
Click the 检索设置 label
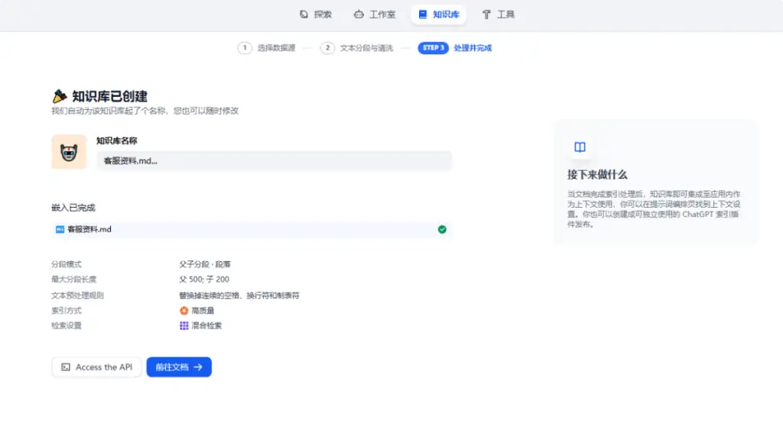[x=66, y=325]
